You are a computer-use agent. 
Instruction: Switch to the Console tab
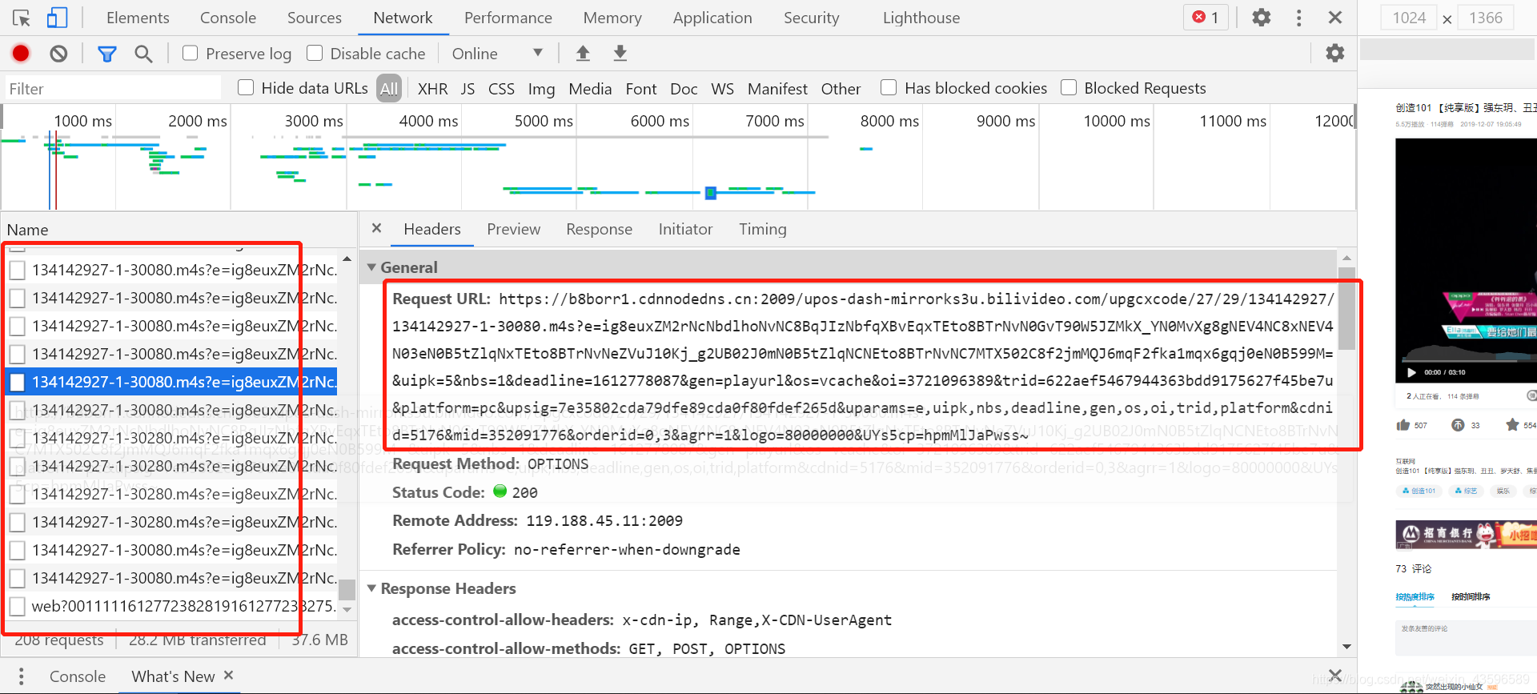pos(228,18)
